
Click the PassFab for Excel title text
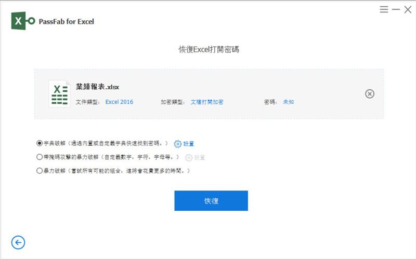pos(67,21)
